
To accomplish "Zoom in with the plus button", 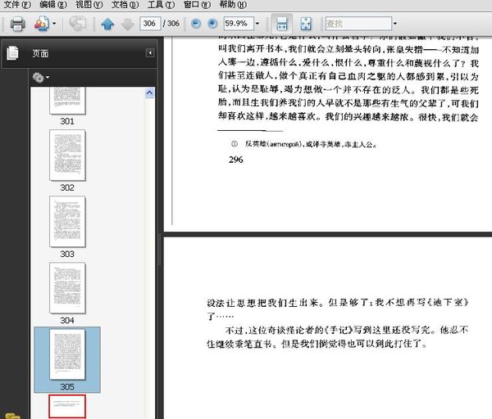I will pos(212,24).
